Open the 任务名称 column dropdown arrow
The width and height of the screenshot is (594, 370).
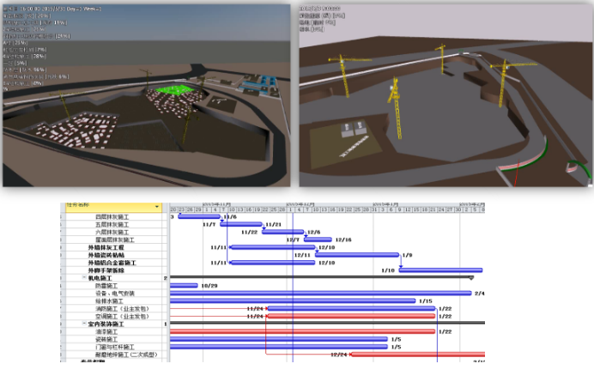tap(157, 207)
